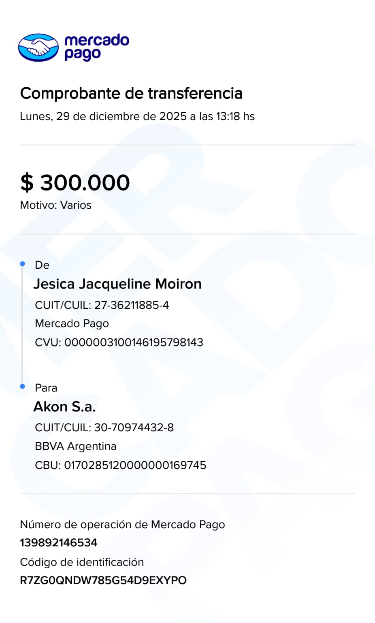Image resolution: width=375 pixels, height=623 pixels.
Task: Click the mercado pago wordmark text
Action: (x=97, y=47)
